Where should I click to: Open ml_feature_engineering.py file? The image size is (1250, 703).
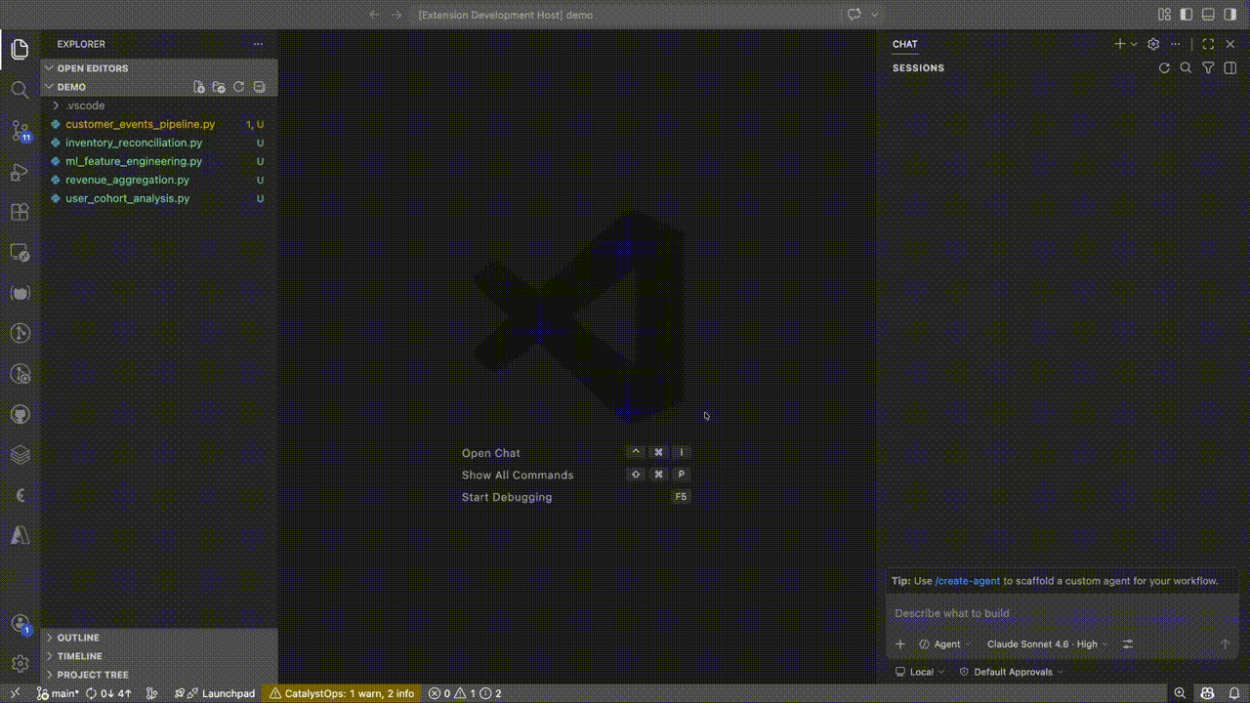pyautogui.click(x=159, y=161)
